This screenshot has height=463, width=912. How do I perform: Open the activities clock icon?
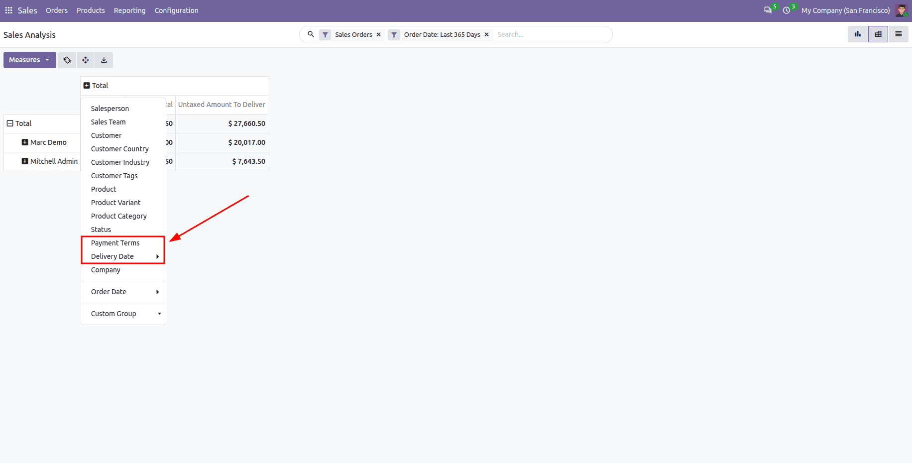pos(787,10)
